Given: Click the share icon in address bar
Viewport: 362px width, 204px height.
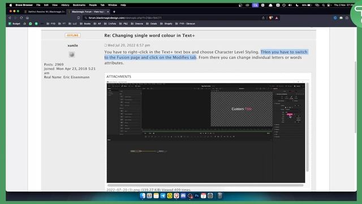Looking at the screenshot, I should pyautogui.click(x=263, y=18).
